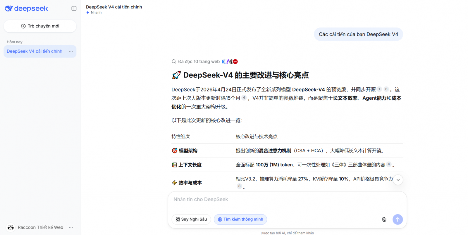Viewport: 468px width, 235px height.
Task: Open options menu for DeepSeek V4 chat
Action: (x=71, y=51)
